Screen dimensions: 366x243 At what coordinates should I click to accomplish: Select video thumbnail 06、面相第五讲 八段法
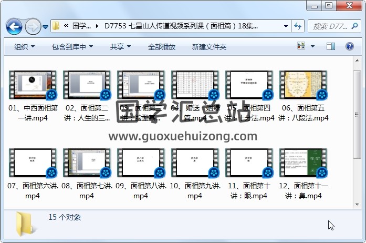[x=303, y=85]
